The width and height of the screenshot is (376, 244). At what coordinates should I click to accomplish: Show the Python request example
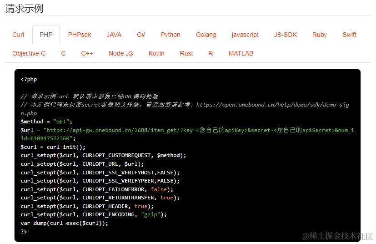[x=170, y=35]
